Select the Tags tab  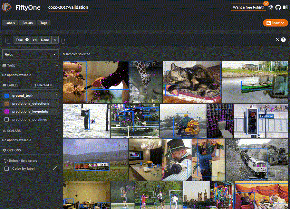(x=43, y=23)
